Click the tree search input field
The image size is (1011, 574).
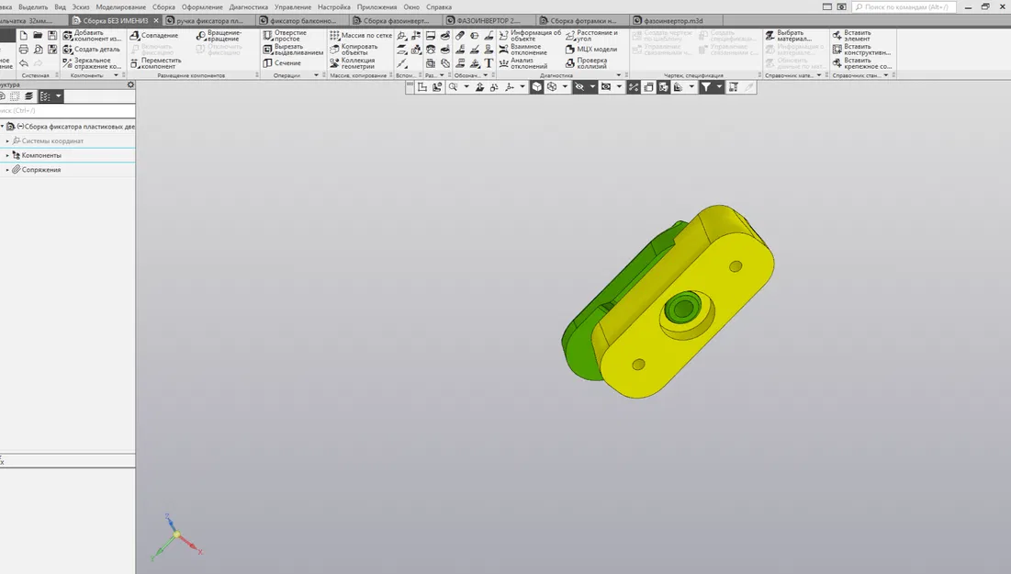tap(67, 110)
